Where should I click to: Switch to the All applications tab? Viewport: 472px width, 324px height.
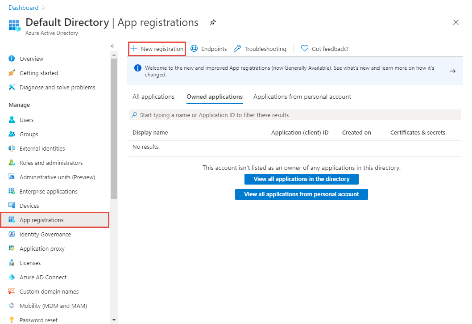153,97
